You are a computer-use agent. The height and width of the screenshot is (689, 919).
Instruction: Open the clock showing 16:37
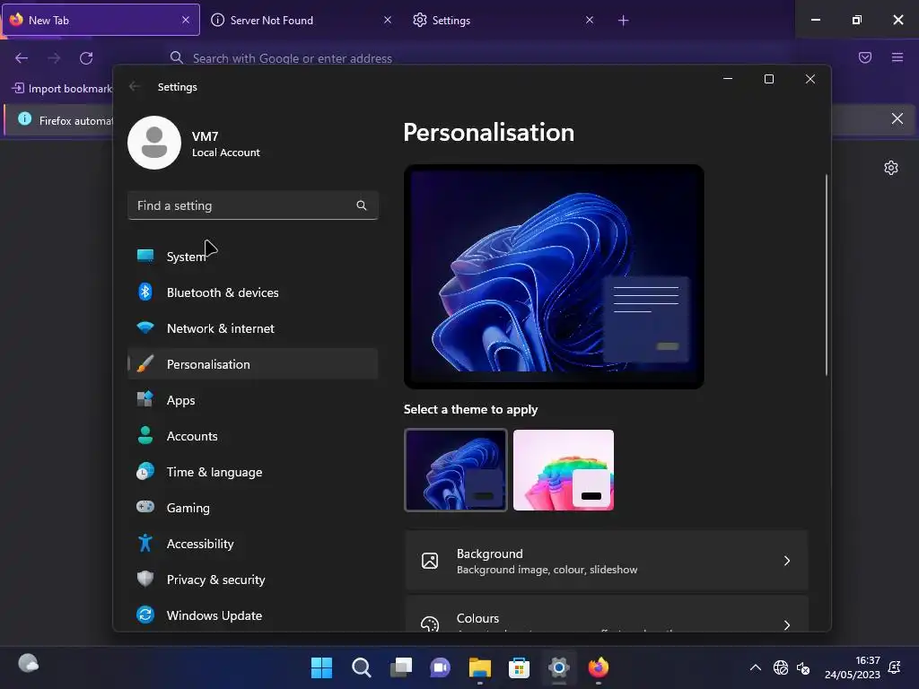pyautogui.click(x=853, y=667)
